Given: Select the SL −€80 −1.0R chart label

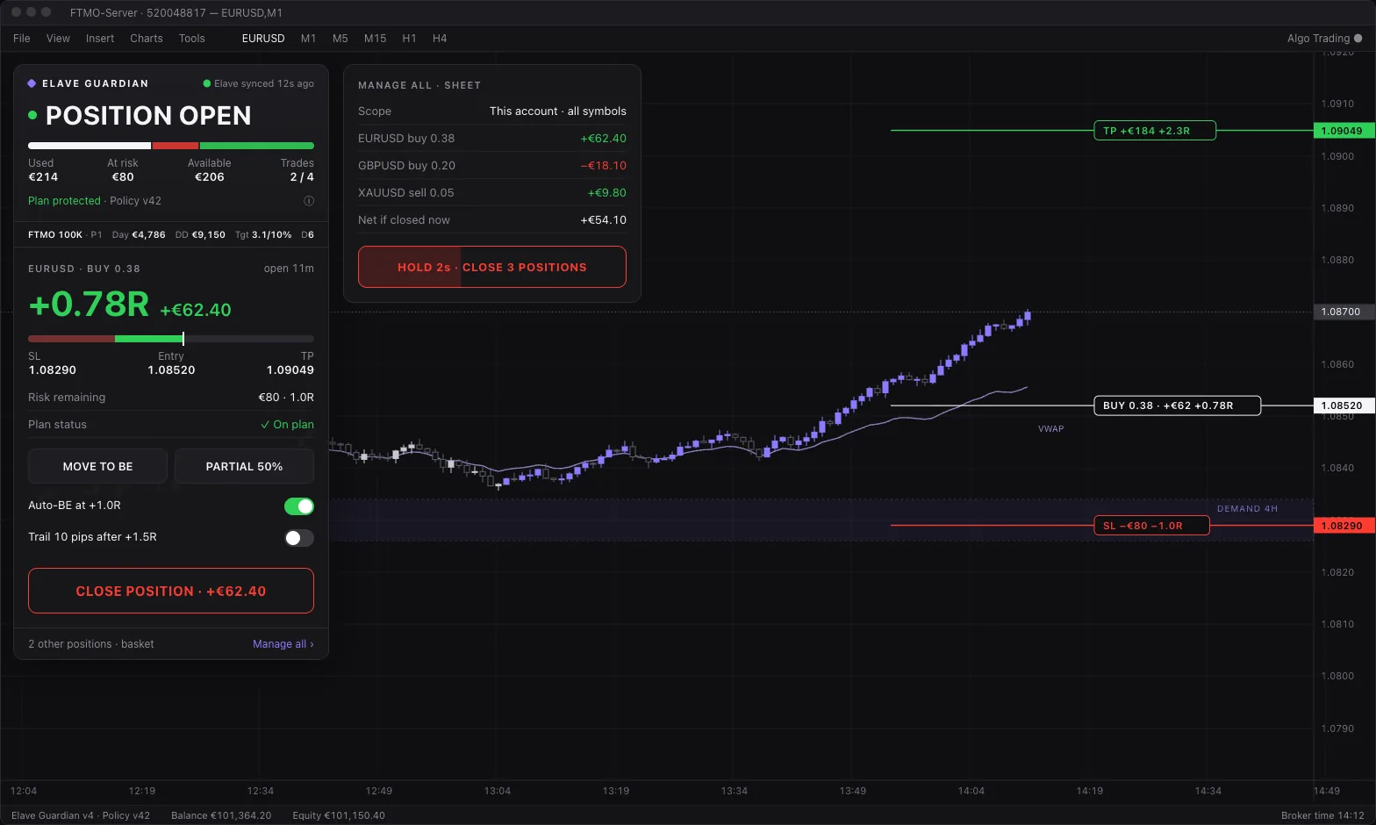Looking at the screenshot, I should tap(1151, 526).
